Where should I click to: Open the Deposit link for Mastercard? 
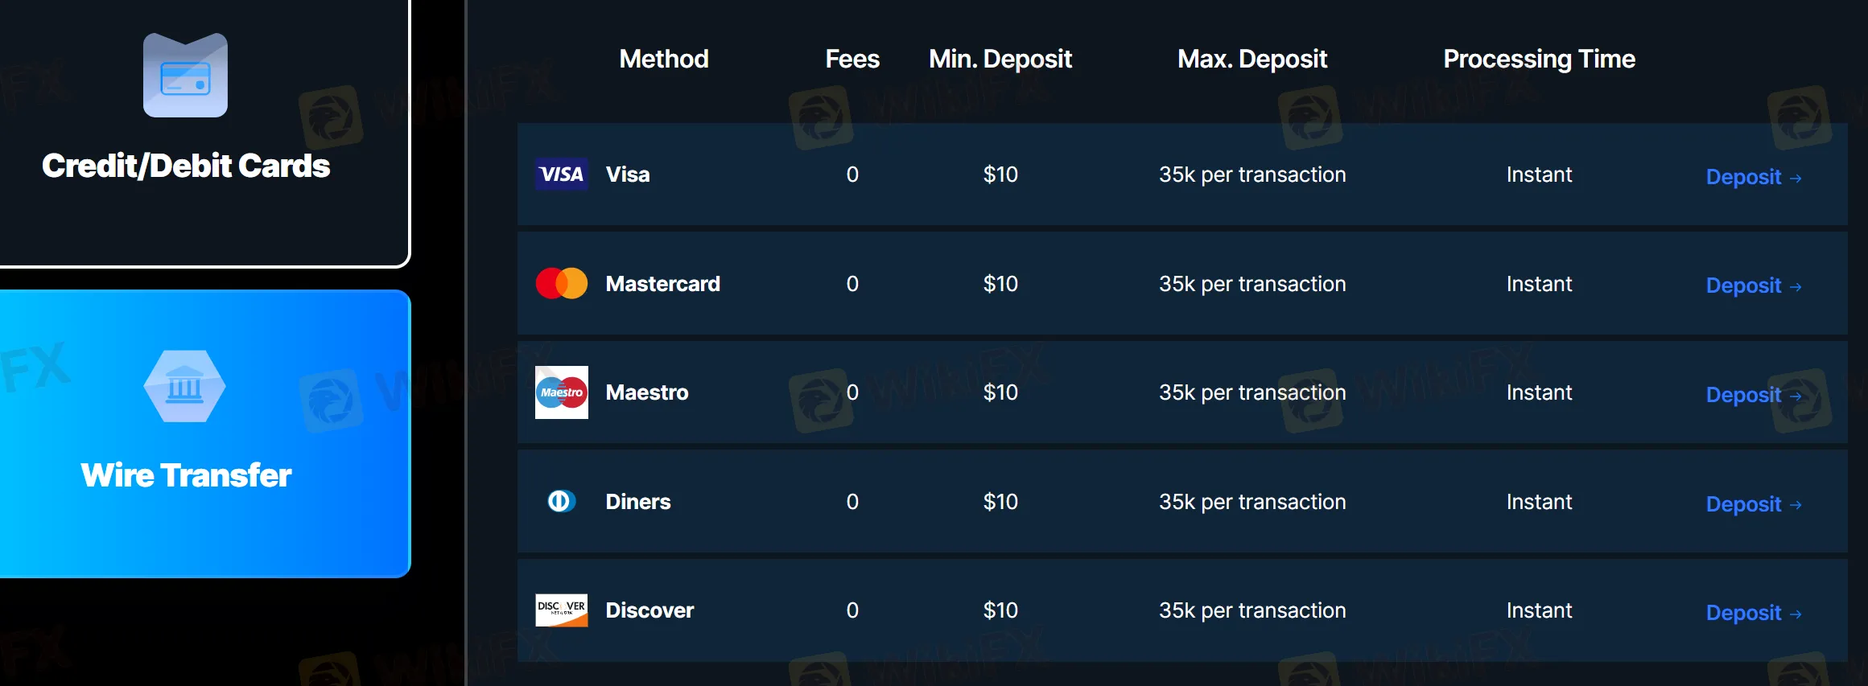click(1743, 285)
